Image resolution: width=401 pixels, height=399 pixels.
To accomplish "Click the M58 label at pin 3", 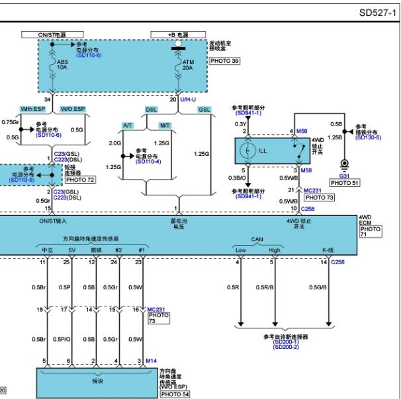I will click(306, 170).
